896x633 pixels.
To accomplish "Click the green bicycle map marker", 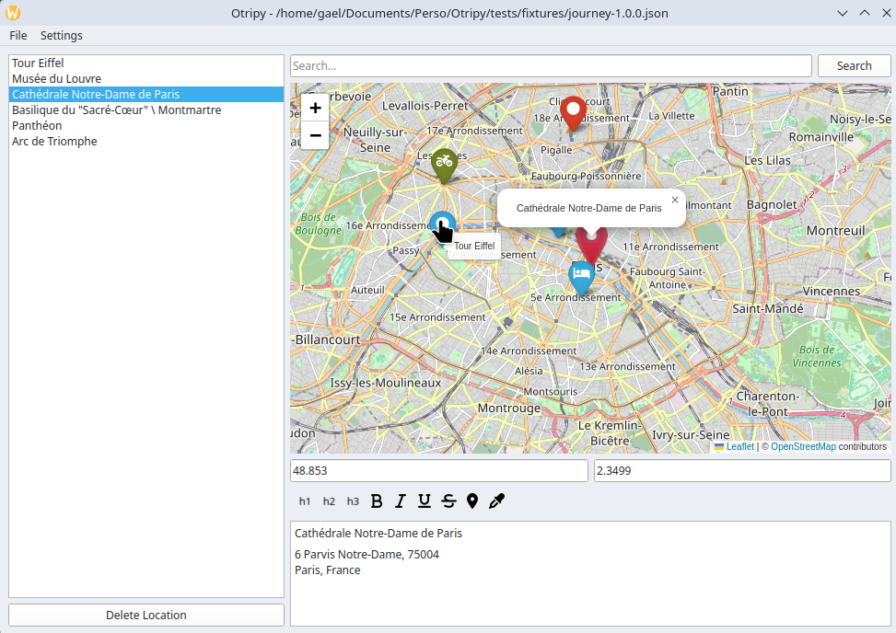I will (x=444, y=165).
